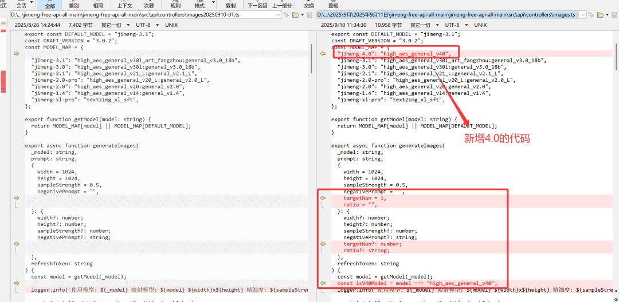Toggle the 差别 (differences) view filter
Image resolution: width=619 pixels, height=302 pixels.
point(73,4)
